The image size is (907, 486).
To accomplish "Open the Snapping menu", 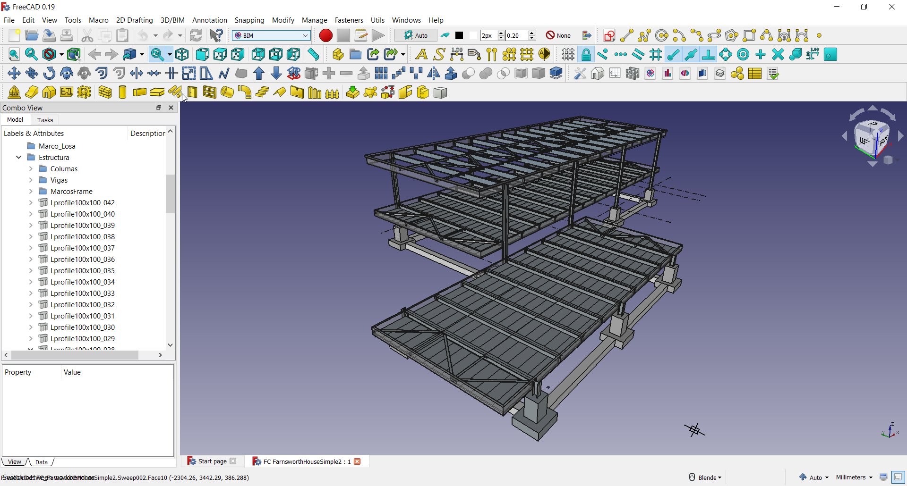I will coord(249,20).
